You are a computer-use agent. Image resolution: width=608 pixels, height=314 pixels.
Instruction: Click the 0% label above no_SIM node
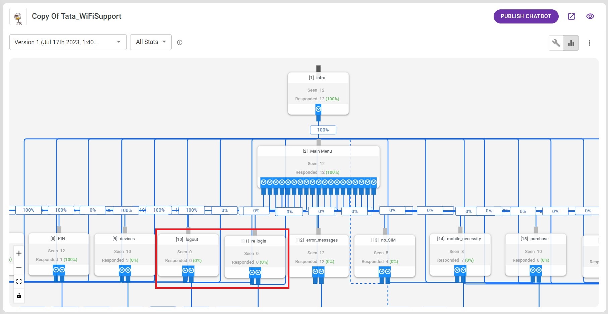point(392,210)
